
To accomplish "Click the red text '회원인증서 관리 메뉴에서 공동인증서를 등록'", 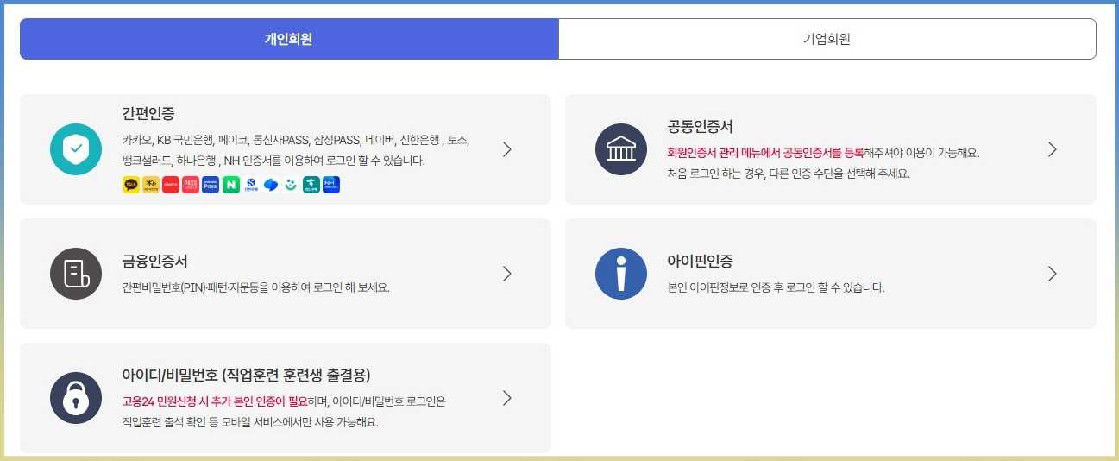I will coord(766,153).
